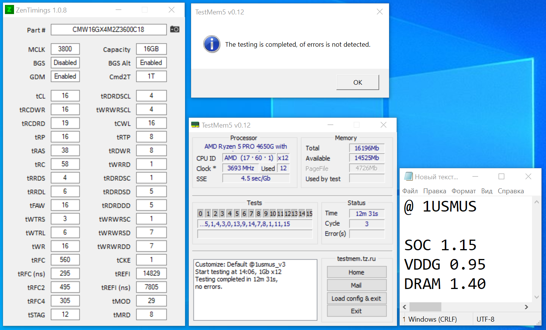
Task: Open the Справка menu in Notepad
Action: click(x=511, y=191)
